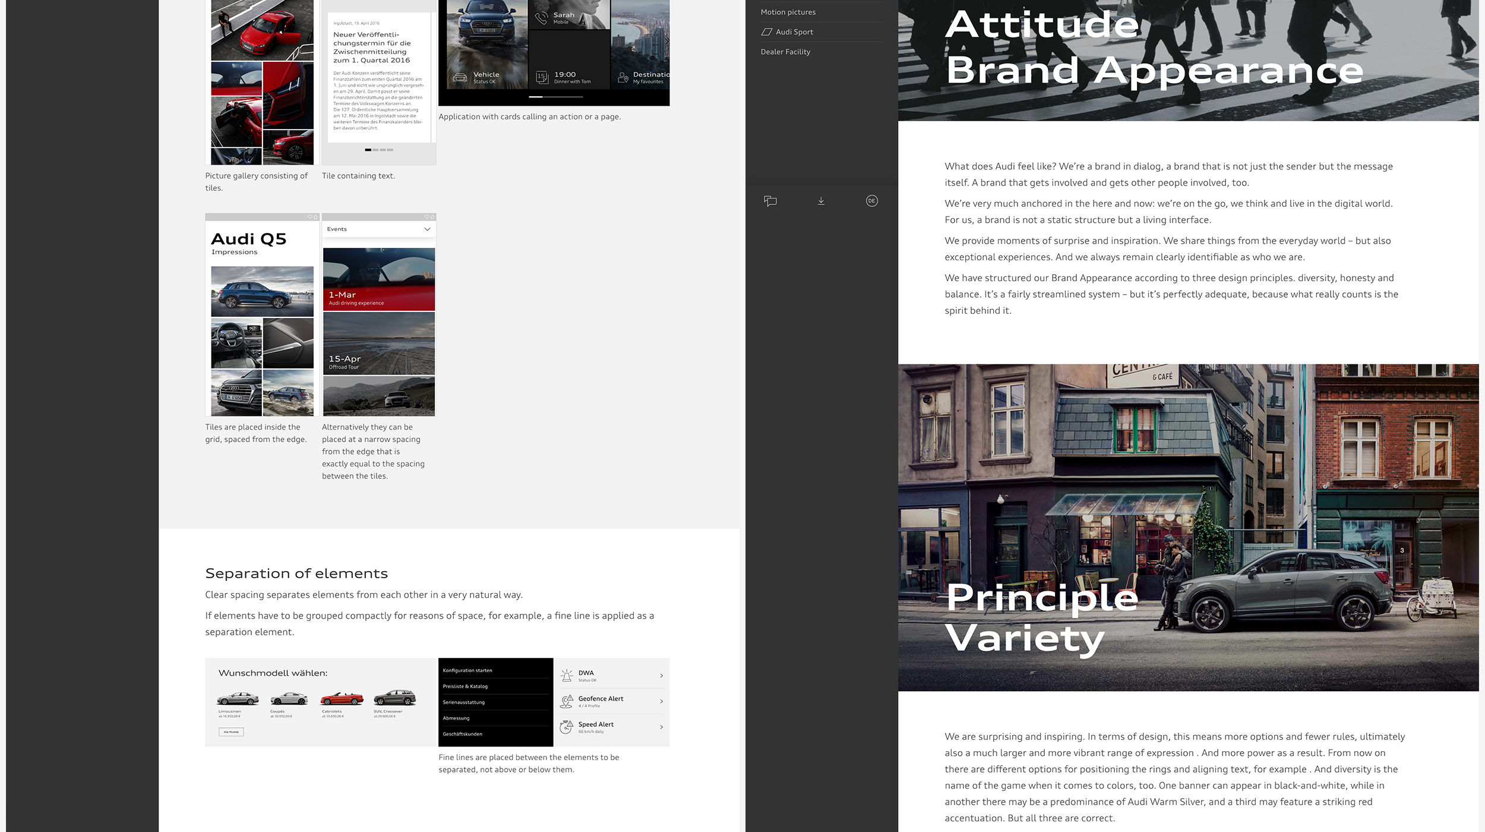Viewport: 1485px width, 832px height.
Task: Click the location pin icon beside Destination
Action: (623, 77)
